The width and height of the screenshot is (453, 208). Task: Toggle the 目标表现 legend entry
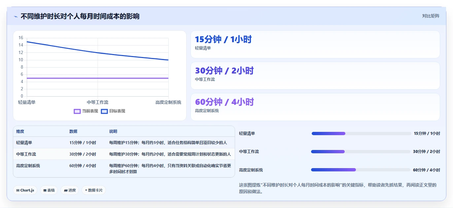(113, 111)
